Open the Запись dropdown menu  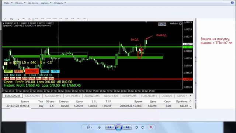point(46,3)
